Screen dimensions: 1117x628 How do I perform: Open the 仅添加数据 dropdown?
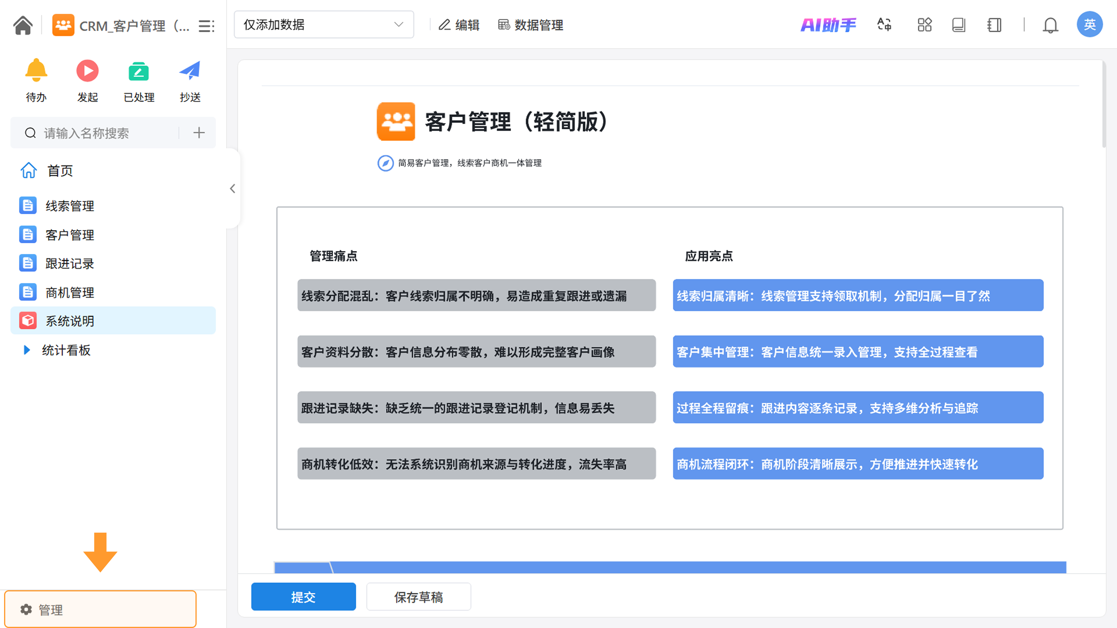323,25
